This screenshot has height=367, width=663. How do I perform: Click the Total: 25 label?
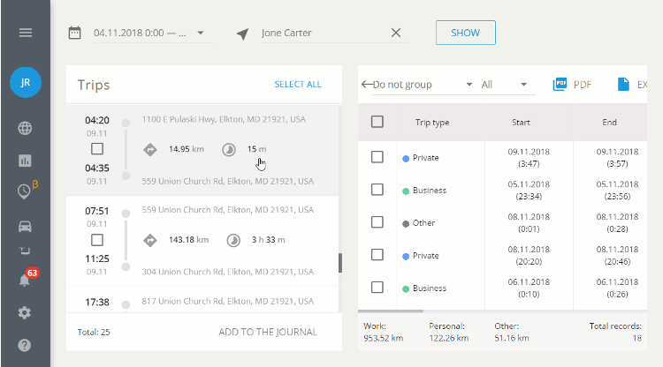(94, 332)
